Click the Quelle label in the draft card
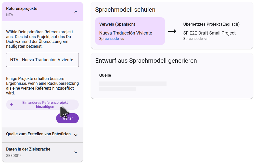Screen dimensions: 255x164 click(105, 75)
